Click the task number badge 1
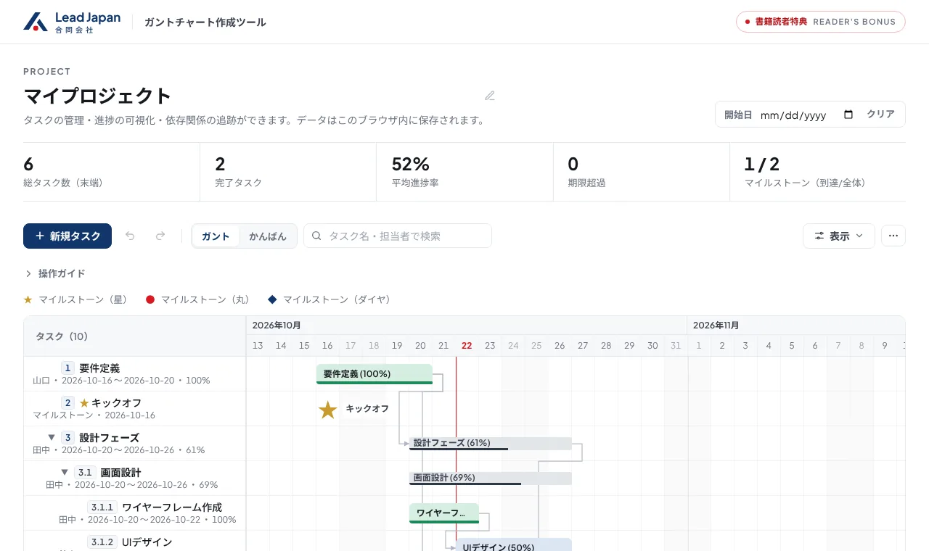The width and height of the screenshot is (929, 551). point(67,368)
